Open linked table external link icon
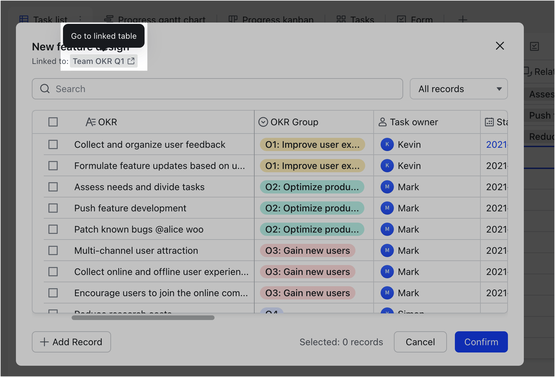Viewport: 555px width, 377px height. 131,61
